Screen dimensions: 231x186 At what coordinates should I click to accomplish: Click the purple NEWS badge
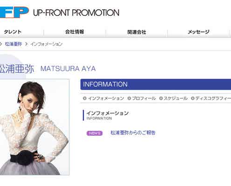click(x=95, y=133)
